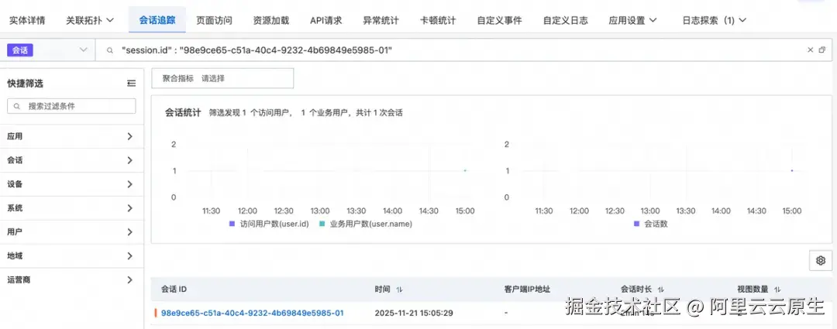Open the 聚合指标 请选择 selector
This screenshot has height=329, width=837.
222,78
